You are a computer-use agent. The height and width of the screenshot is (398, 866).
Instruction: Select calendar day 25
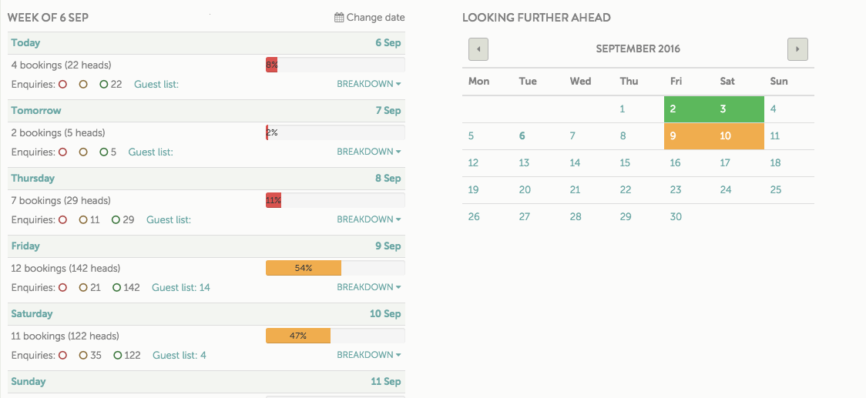click(x=776, y=190)
